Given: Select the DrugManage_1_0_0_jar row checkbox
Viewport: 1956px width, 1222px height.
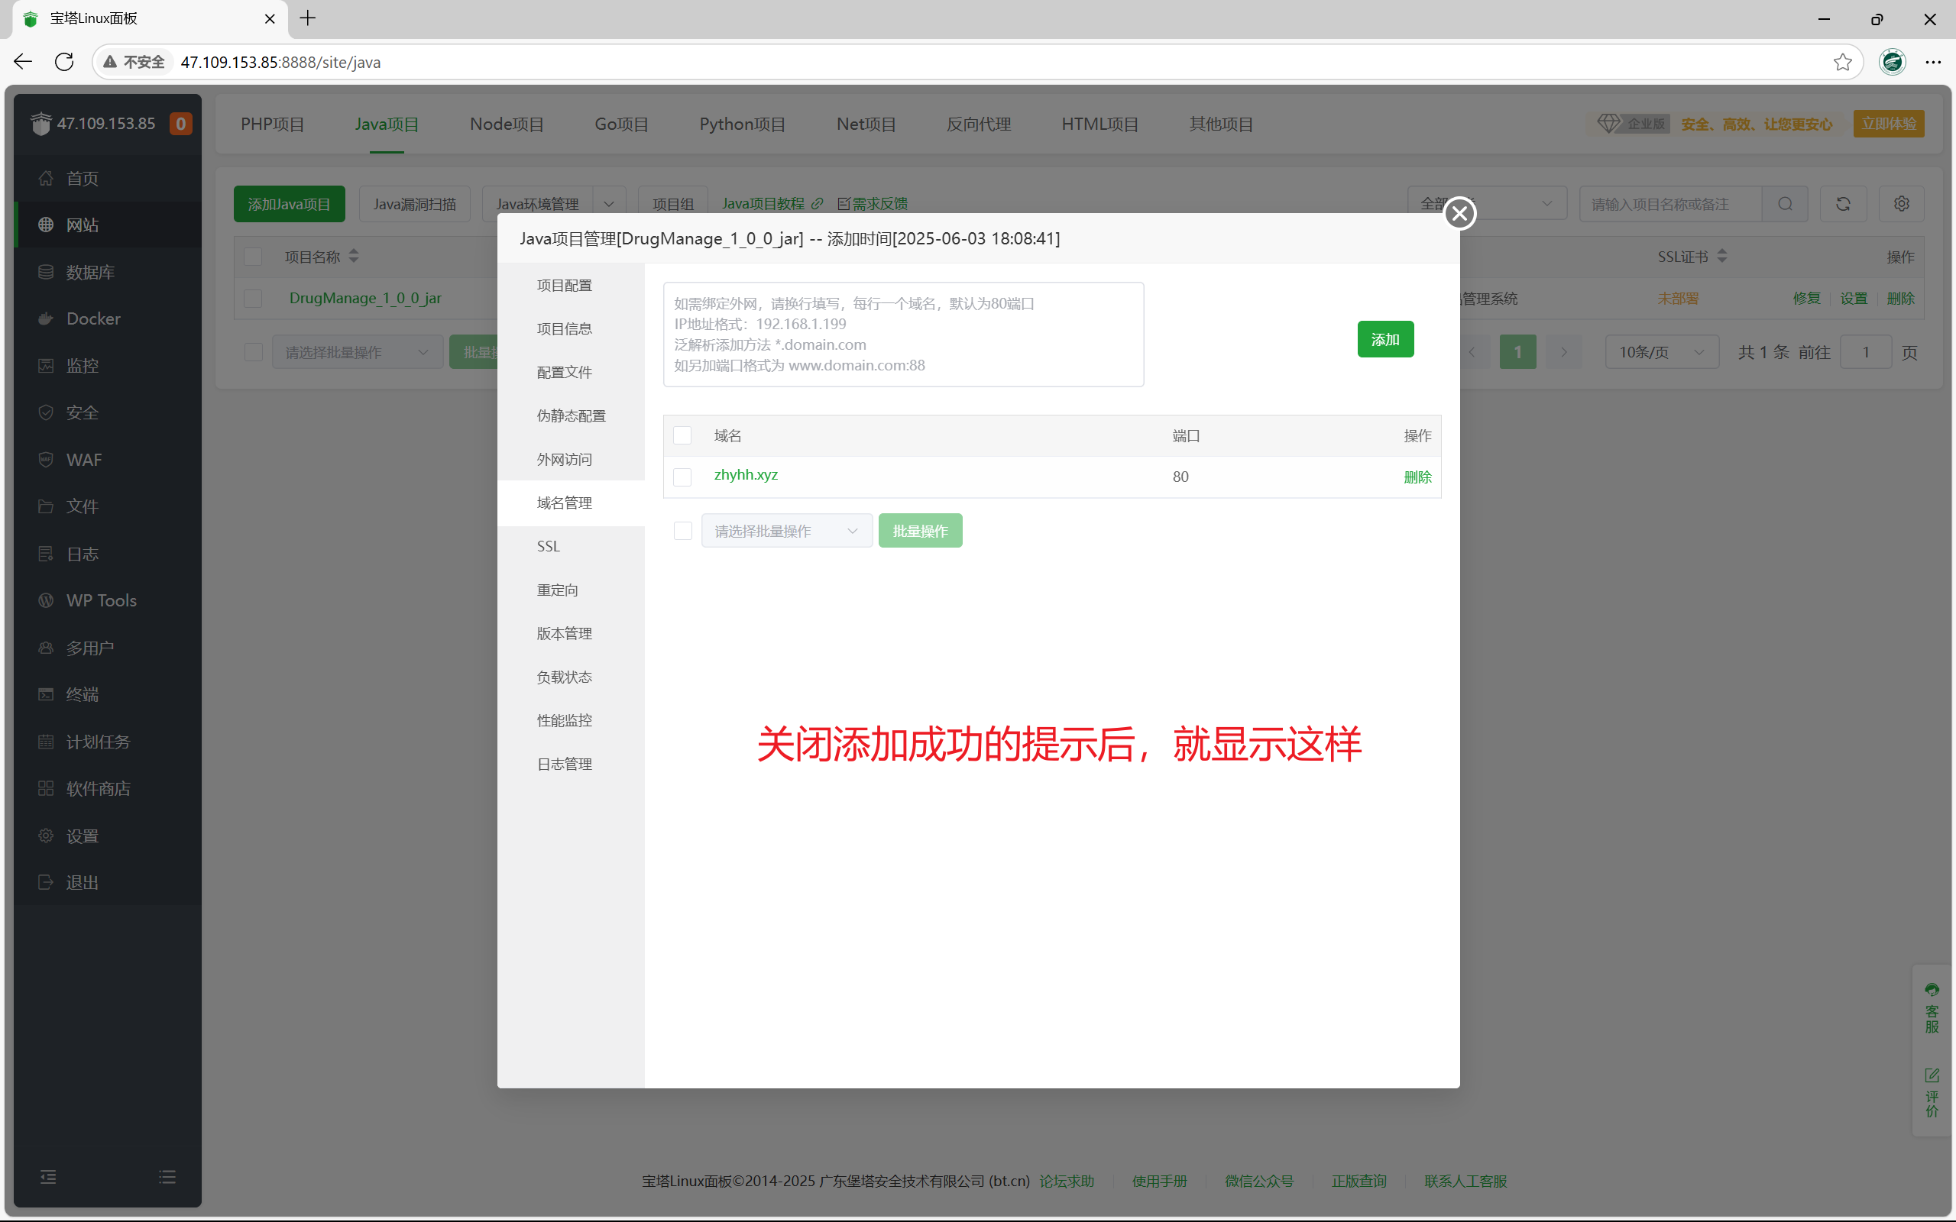Looking at the screenshot, I should click(x=252, y=298).
